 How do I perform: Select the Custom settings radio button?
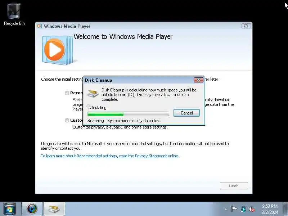click(67, 120)
